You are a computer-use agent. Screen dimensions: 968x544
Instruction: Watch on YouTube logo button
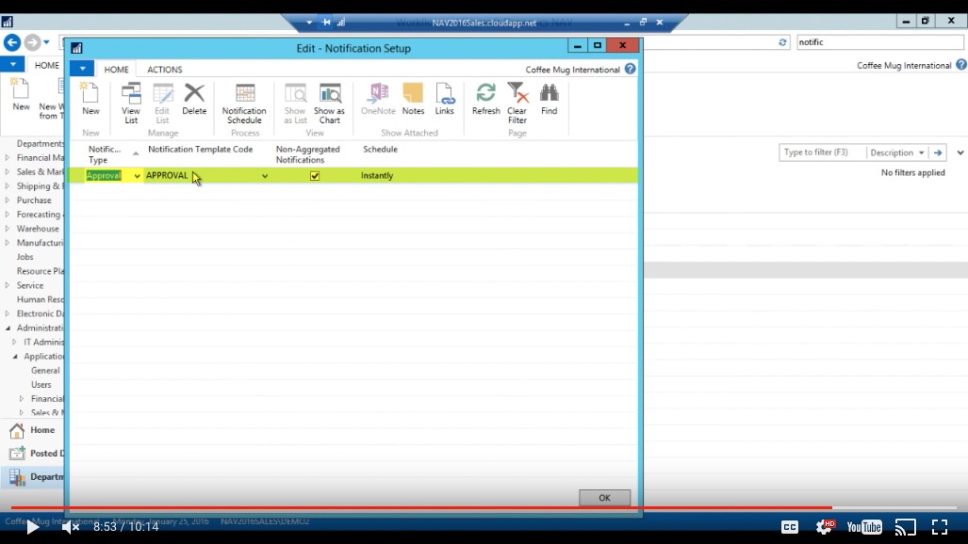864,527
